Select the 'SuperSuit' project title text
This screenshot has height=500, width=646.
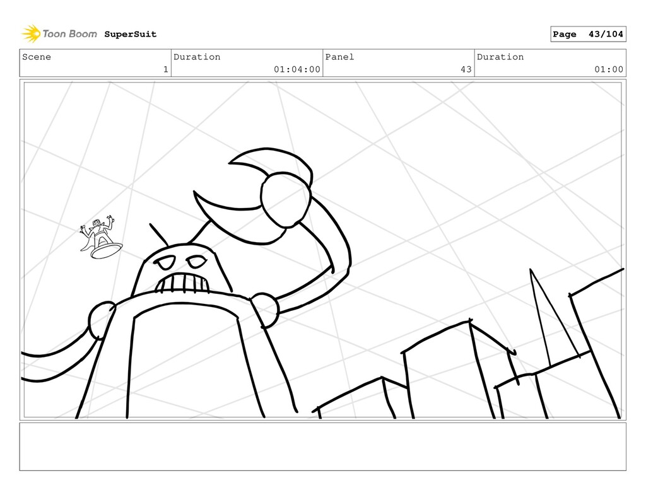[130, 34]
